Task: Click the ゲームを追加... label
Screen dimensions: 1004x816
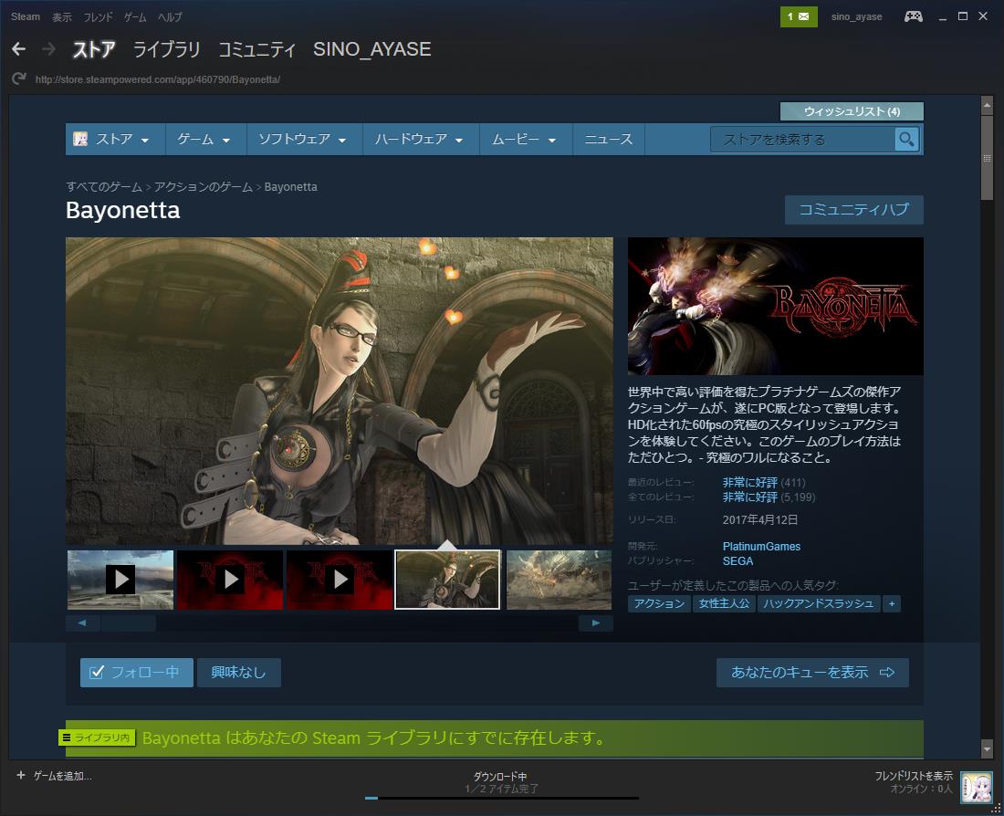Action: click(63, 776)
